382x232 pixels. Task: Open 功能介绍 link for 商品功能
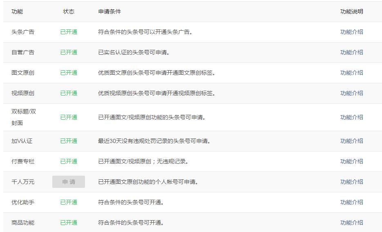[351, 223]
